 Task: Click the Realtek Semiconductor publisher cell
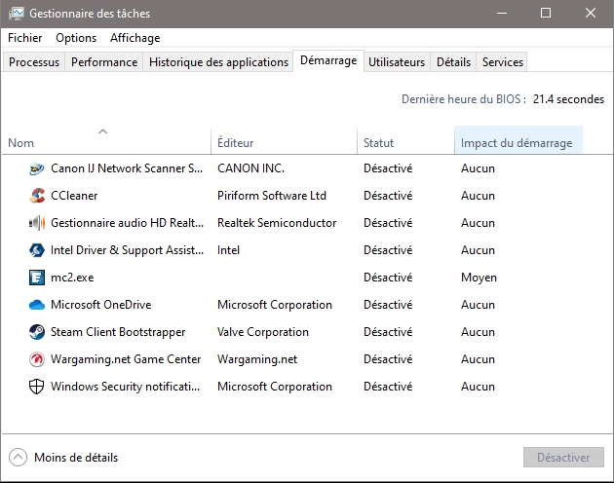pos(277,223)
